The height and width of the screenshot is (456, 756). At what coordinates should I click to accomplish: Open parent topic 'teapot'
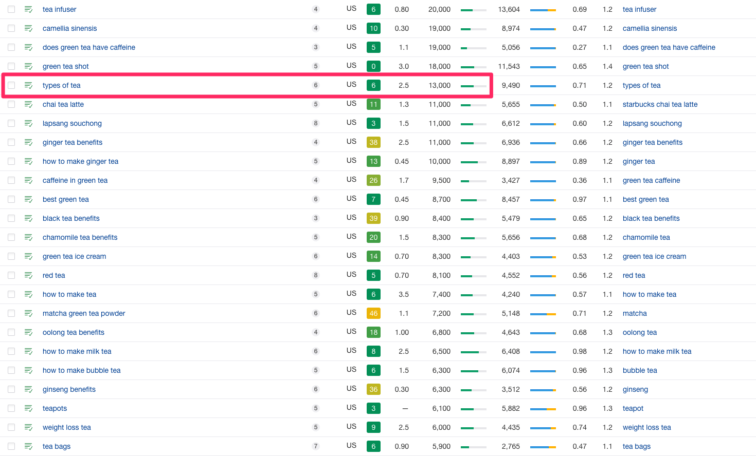point(633,408)
